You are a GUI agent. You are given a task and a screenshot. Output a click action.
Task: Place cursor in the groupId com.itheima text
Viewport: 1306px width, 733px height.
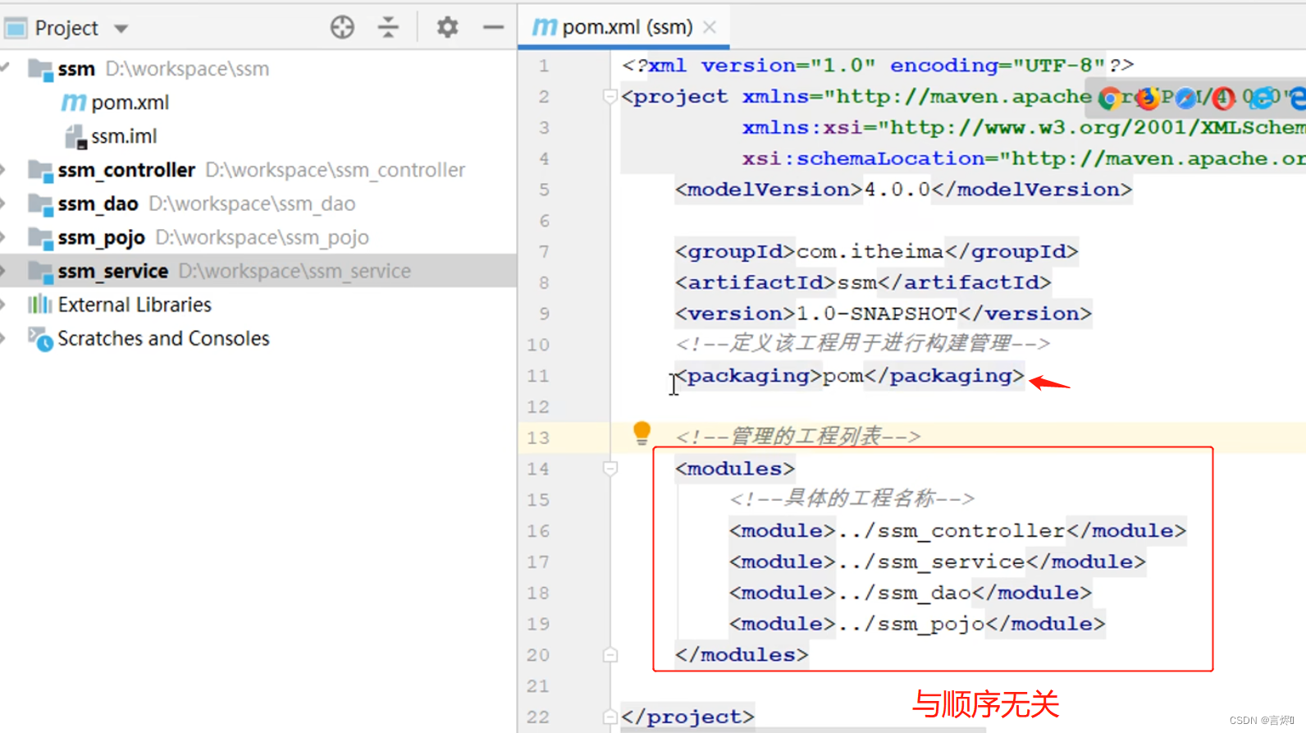[x=870, y=251]
